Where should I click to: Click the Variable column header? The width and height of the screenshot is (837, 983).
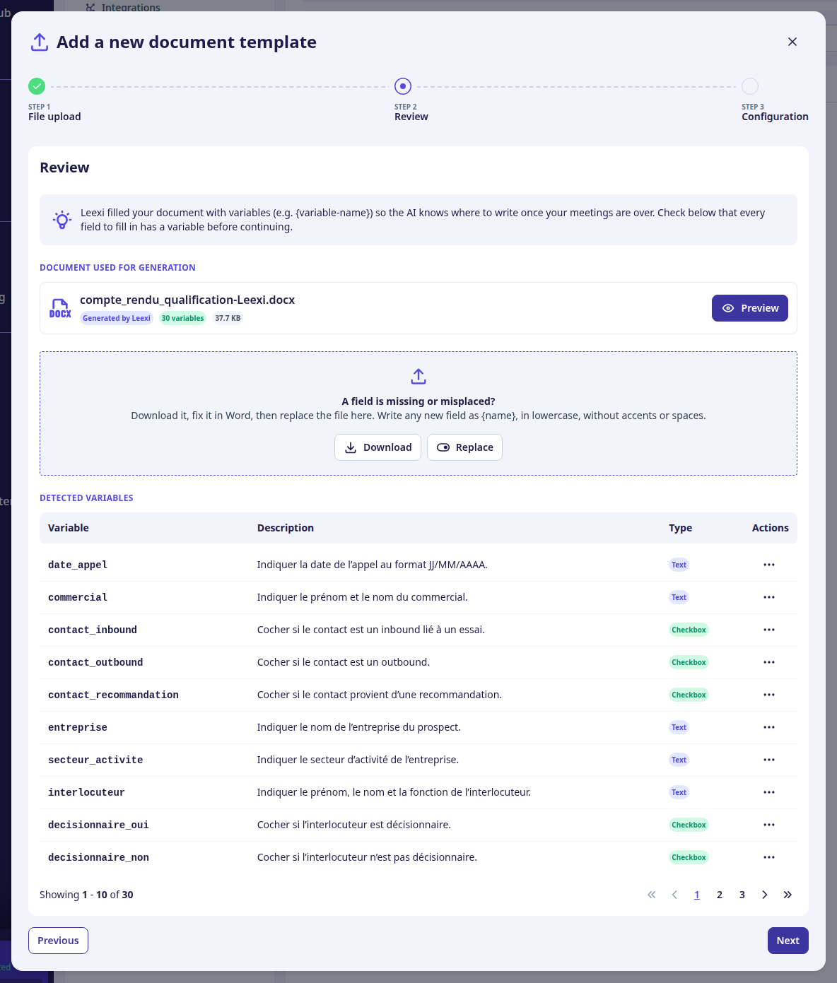click(69, 528)
